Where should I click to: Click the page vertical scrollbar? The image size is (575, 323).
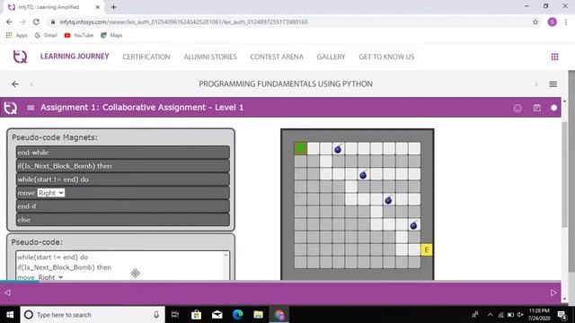(571, 172)
